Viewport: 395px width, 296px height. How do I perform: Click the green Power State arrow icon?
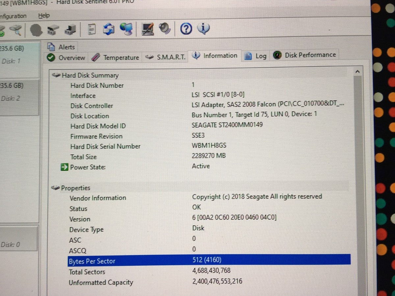click(65, 167)
